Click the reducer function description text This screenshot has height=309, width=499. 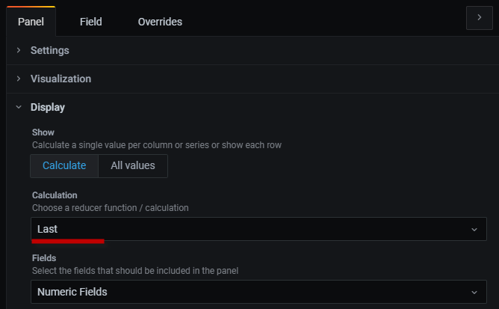(111, 207)
